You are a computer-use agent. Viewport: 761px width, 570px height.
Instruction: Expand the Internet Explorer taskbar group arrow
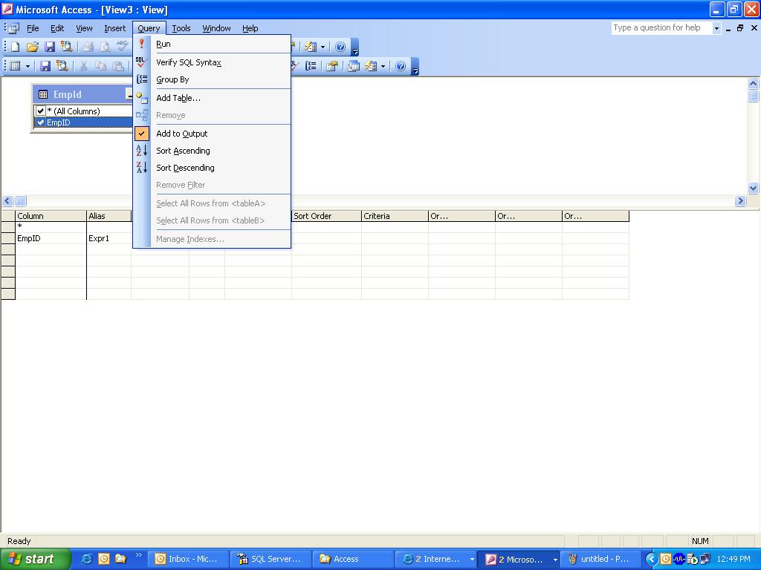click(472, 559)
